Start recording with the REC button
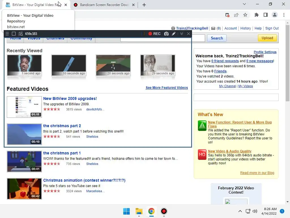Image resolution: width=290 pixels, height=218 pixels. click(154, 34)
